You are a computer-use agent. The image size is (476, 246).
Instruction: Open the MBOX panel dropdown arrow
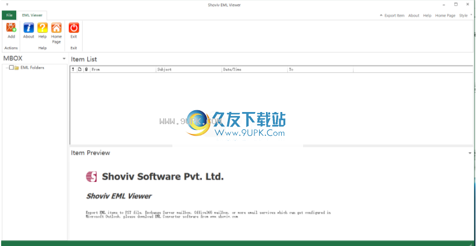pos(64,58)
